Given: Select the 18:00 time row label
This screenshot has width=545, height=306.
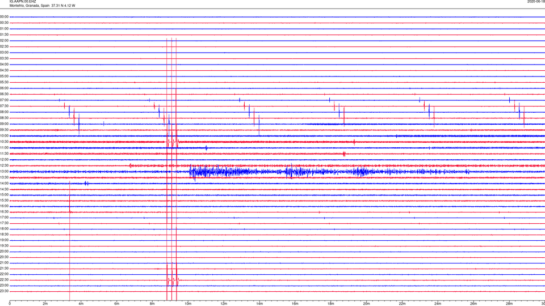Looking at the screenshot, I should coord(5,229).
